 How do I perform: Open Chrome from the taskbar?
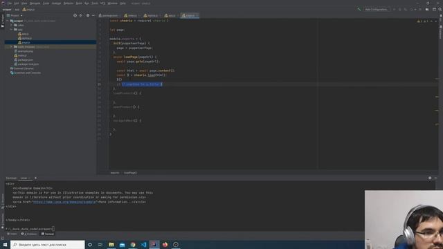[133, 245]
